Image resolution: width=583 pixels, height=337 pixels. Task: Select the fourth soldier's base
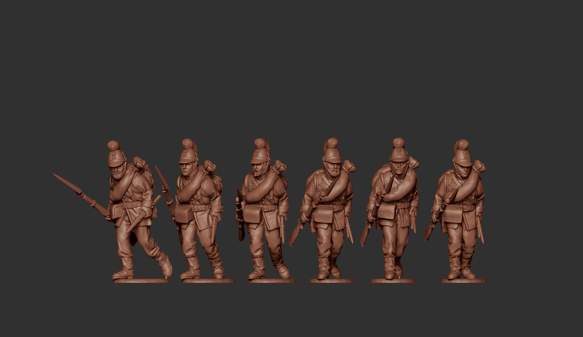tap(332, 280)
